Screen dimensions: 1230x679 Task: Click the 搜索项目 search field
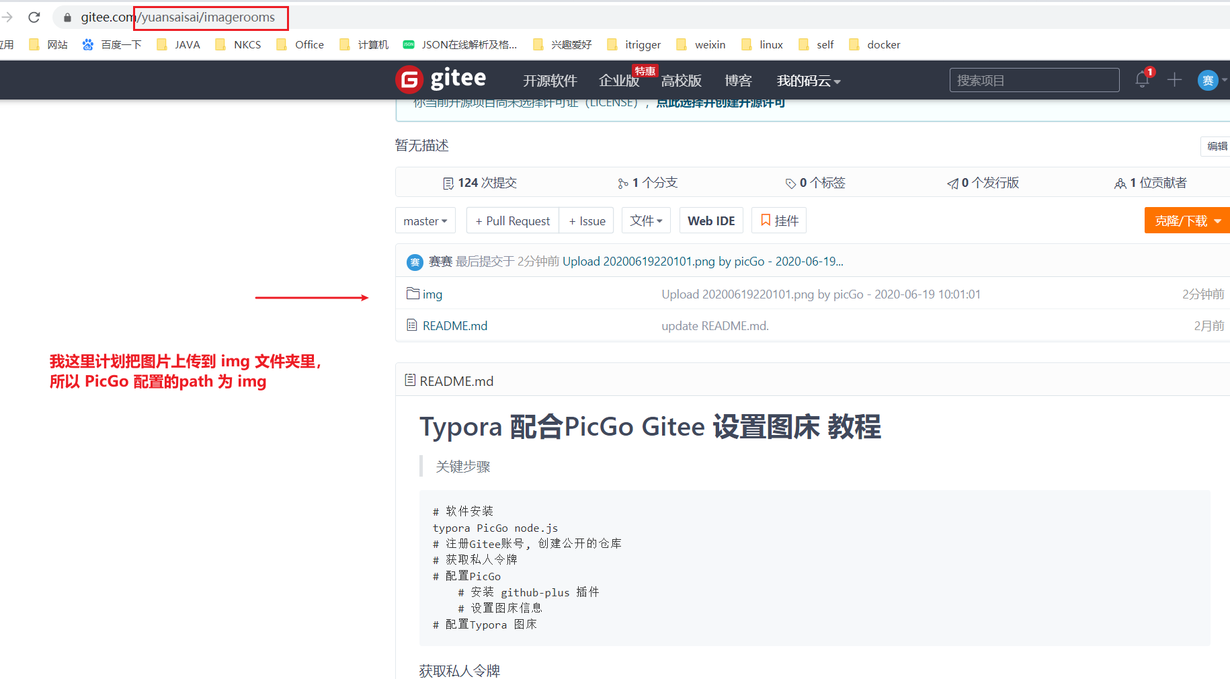(1034, 80)
